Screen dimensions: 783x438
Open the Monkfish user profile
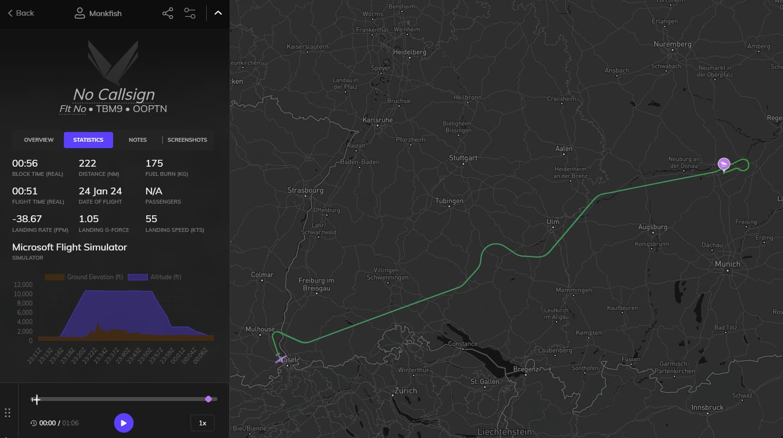(98, 13)
